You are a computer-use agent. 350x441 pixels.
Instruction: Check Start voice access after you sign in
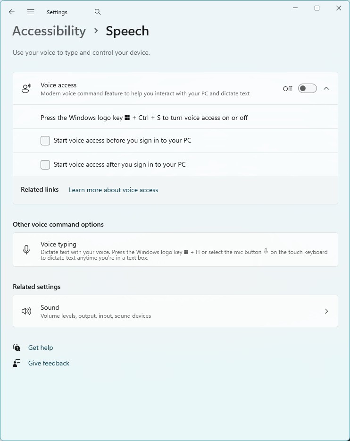click(45, 165)
